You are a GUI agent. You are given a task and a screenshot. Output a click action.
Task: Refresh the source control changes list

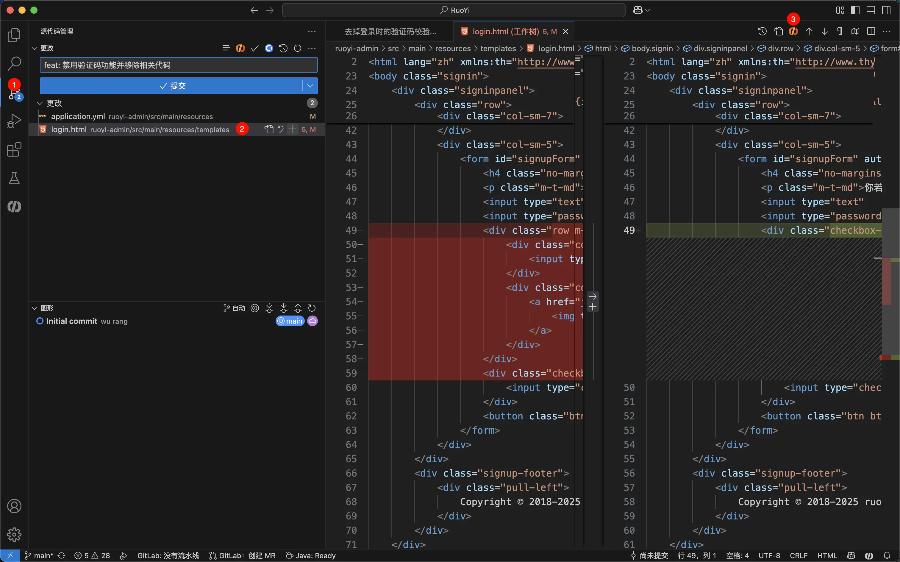[297, 48]
